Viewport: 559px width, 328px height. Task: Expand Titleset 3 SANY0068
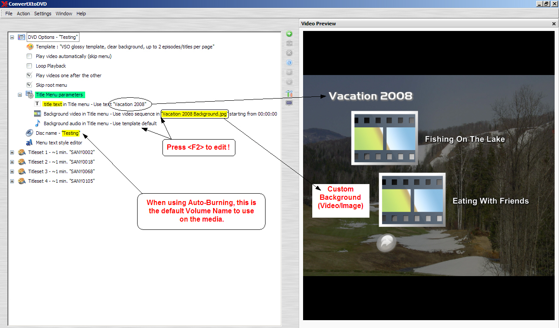12,171
